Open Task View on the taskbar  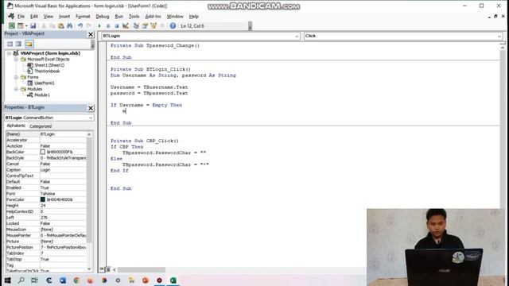click(x=34, y=280)
